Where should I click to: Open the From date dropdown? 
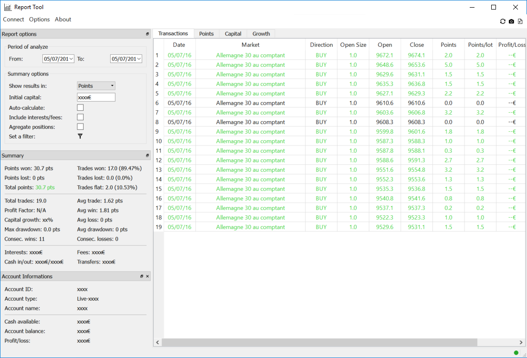pyautogui.click(x=71, y=59)
